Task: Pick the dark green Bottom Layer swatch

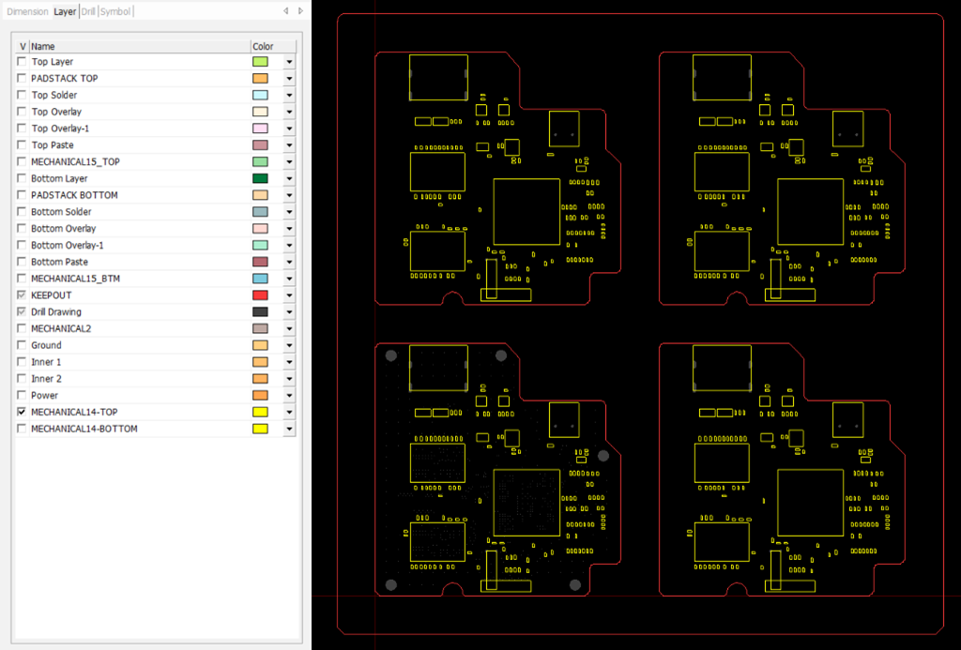Action: pyautogui.click(x=260, y=178)
